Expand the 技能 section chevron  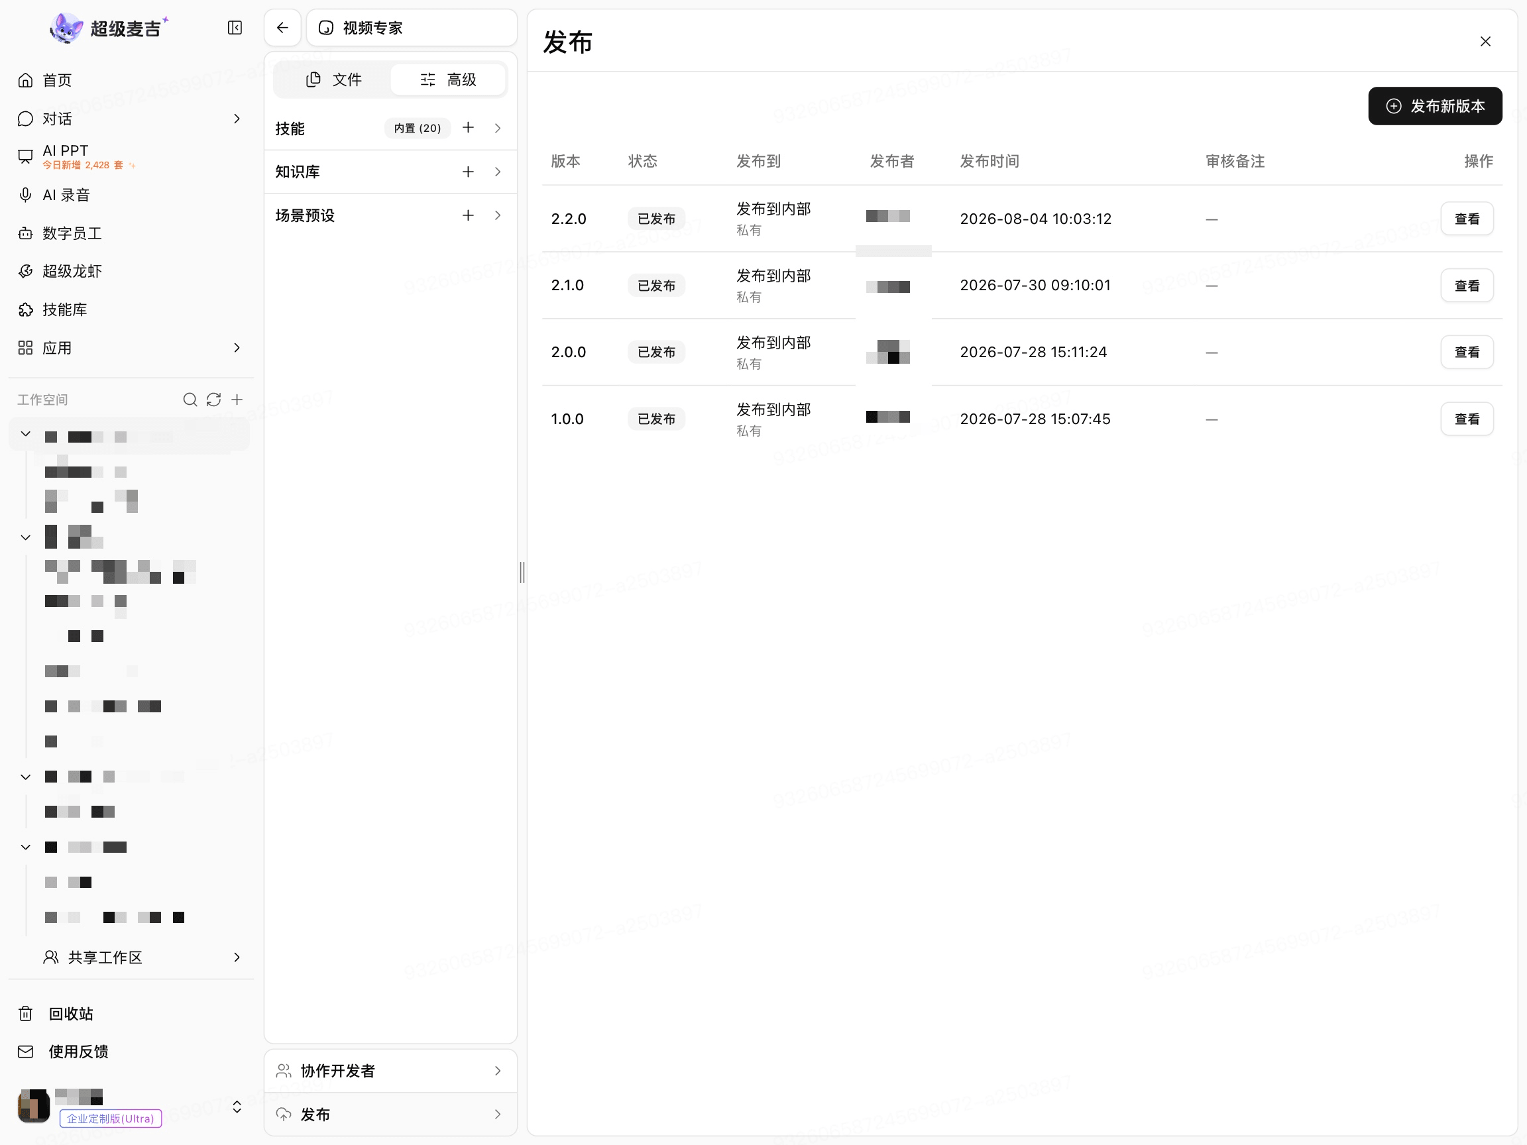(498, 129)
